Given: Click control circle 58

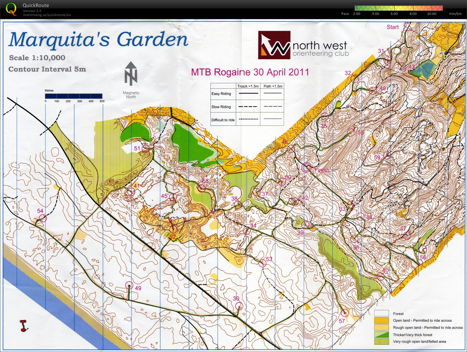Looking at the screenshot, I should pos(202,188).
